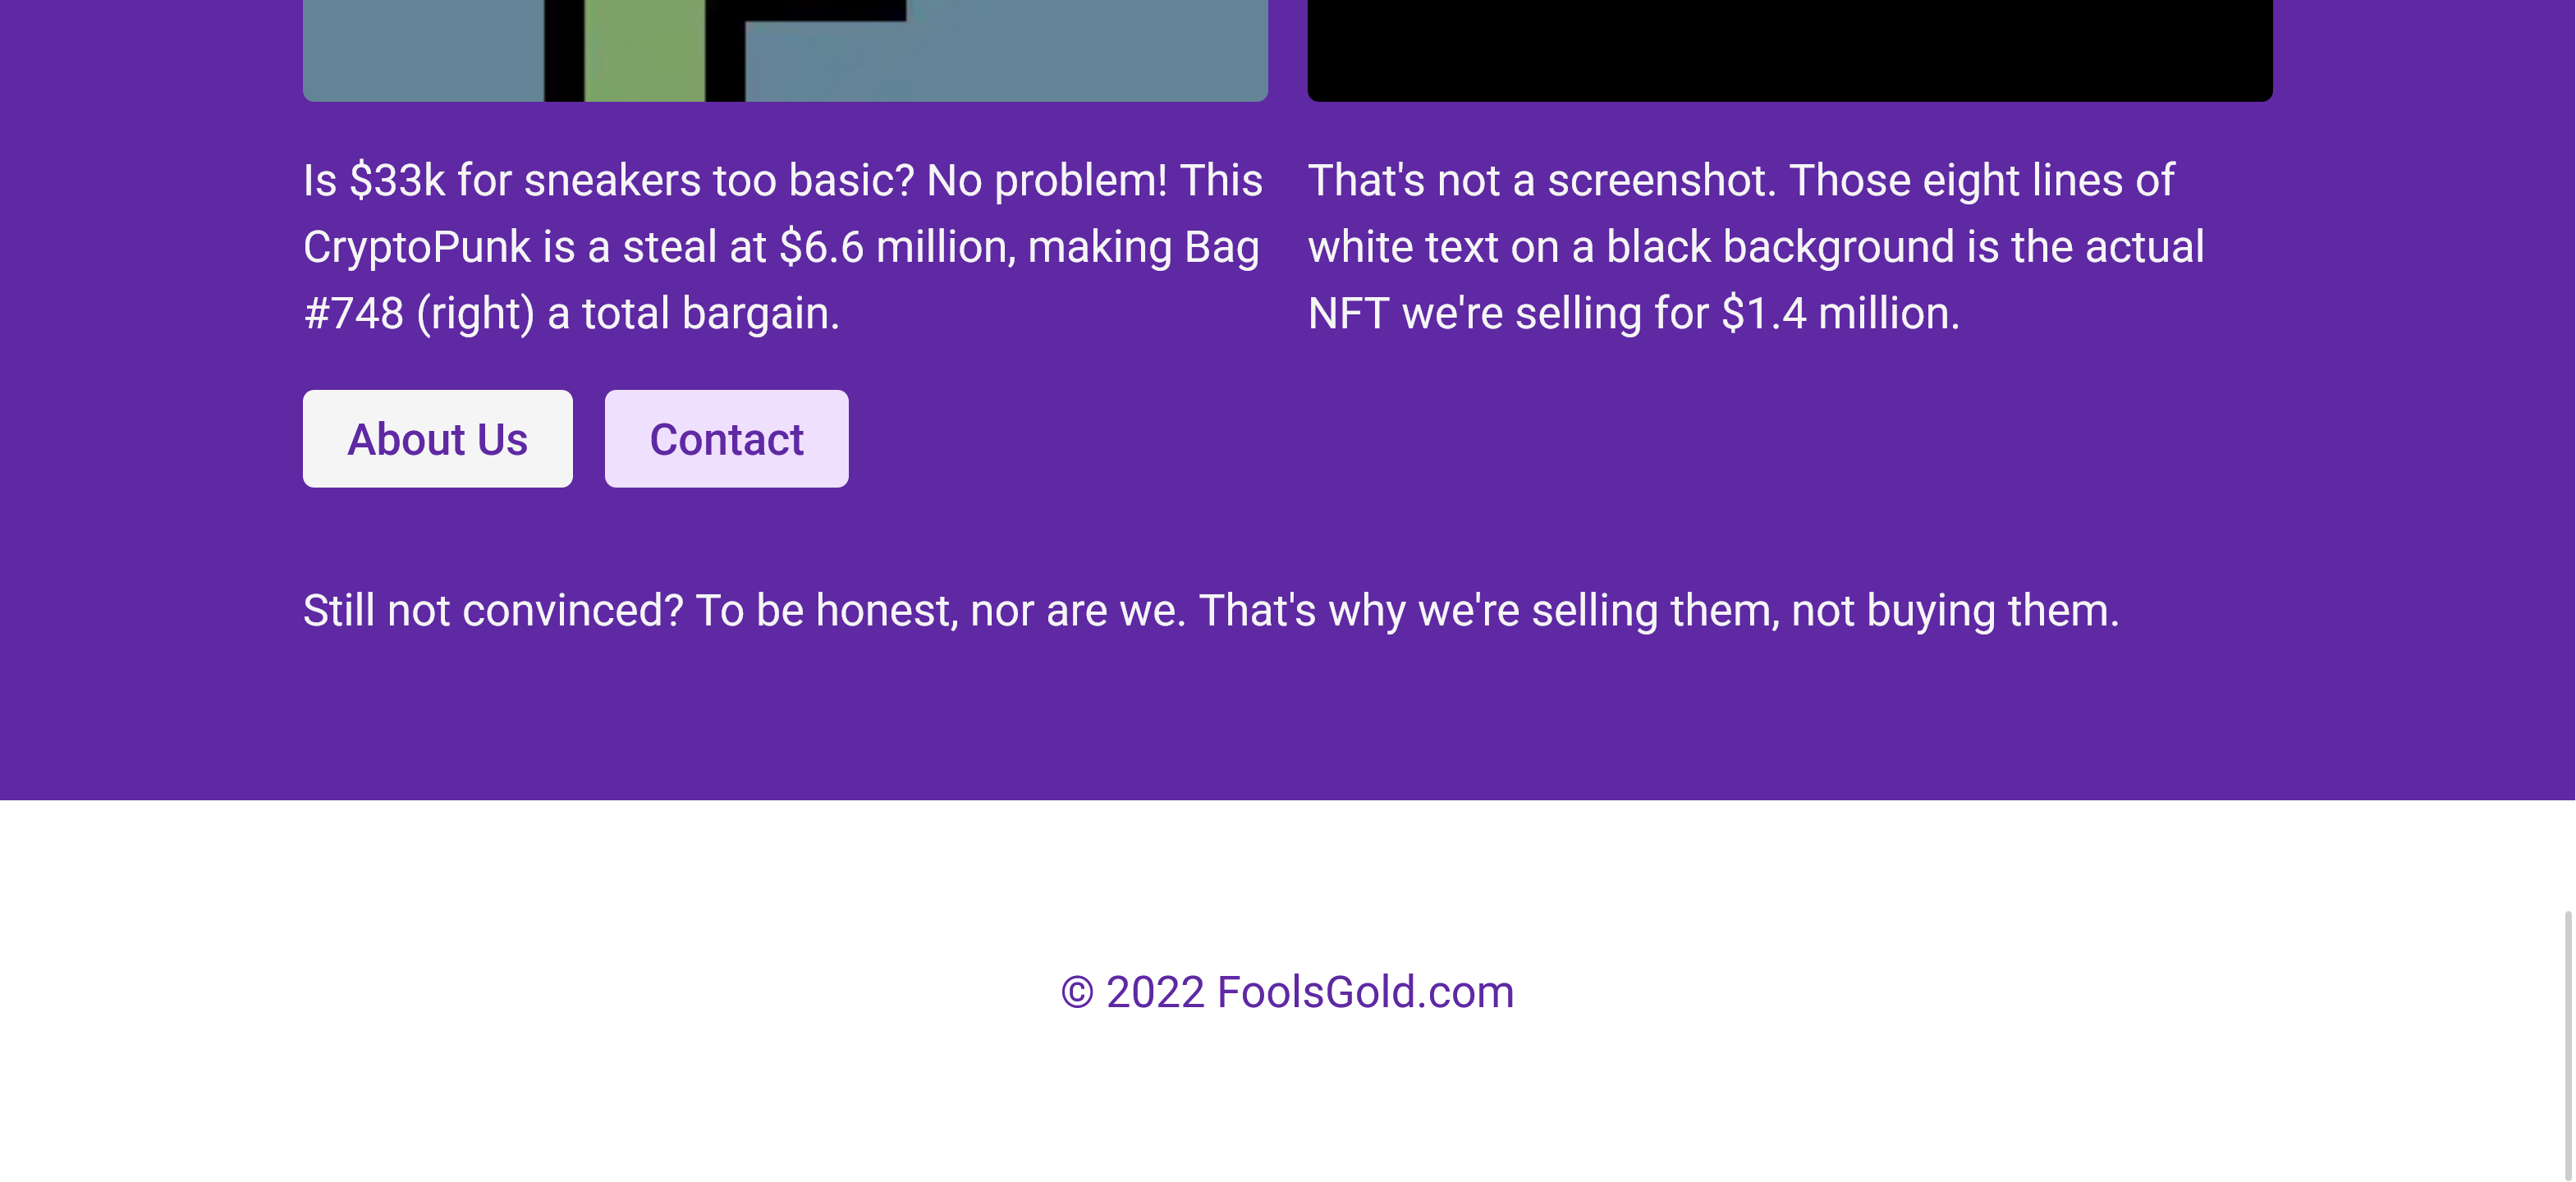Click "selling them, not buying them" text
Viewport: 2576px width, 1182px height.
click(1825, 610)
